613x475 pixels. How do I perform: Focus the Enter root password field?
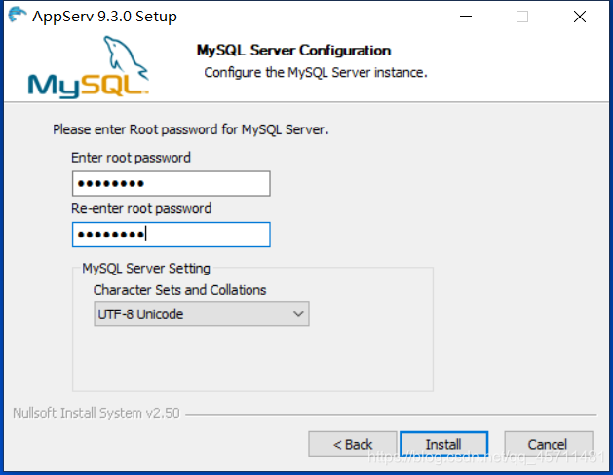pos(172,183)
